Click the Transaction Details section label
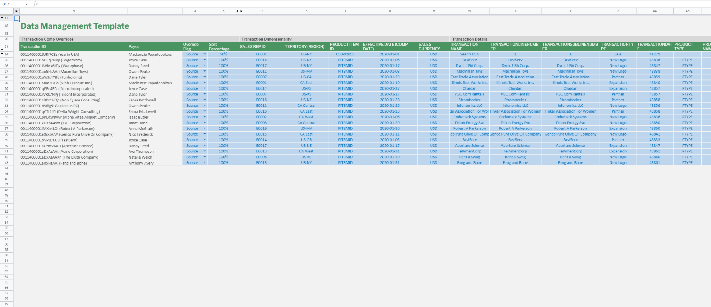Screen dimensions: 711x307 pyautogui.click(x=470, y=39)
